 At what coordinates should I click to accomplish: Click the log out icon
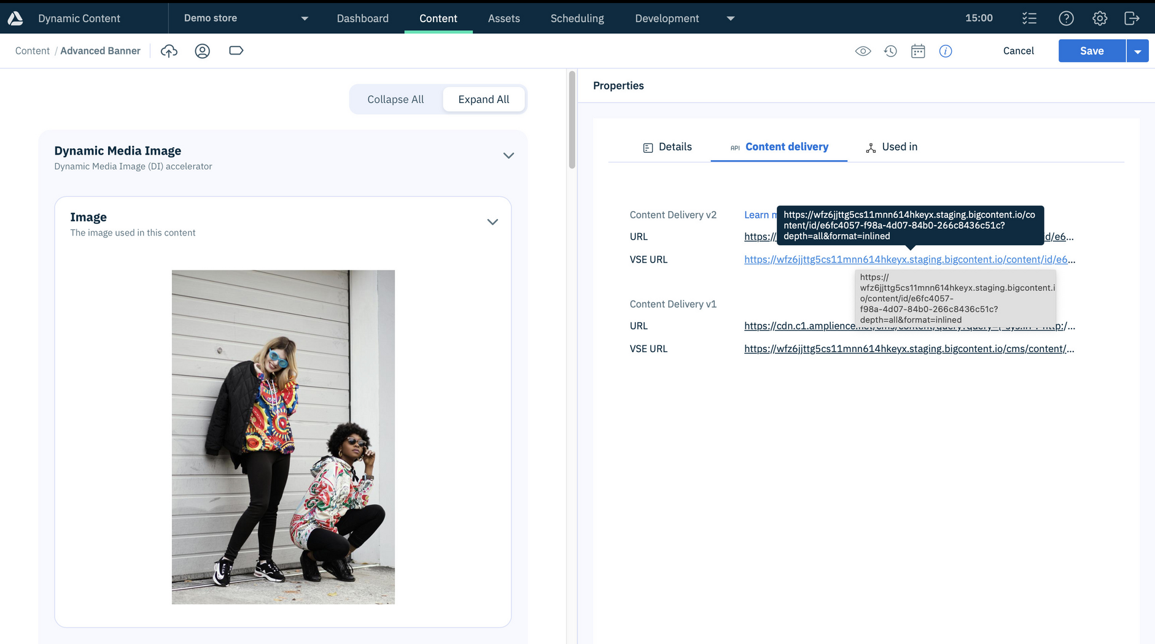point(1132,18)
